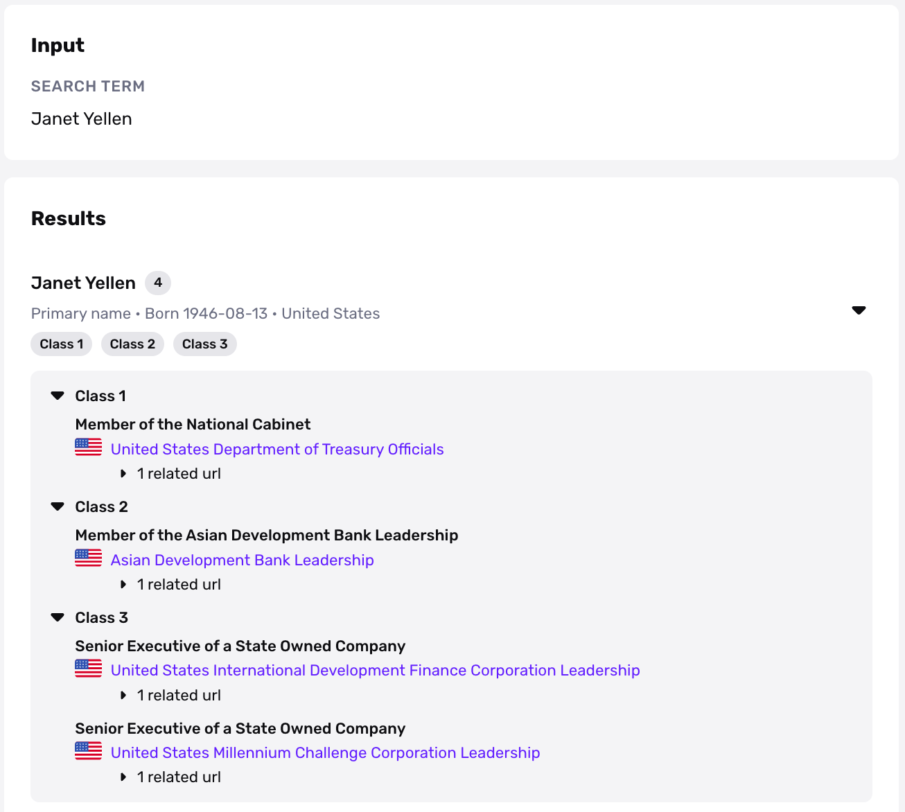The height and width of the screenshot is (812, 905).
Task: Open US International Development Finance Corporation Leadership link
Action: point(376,670)
